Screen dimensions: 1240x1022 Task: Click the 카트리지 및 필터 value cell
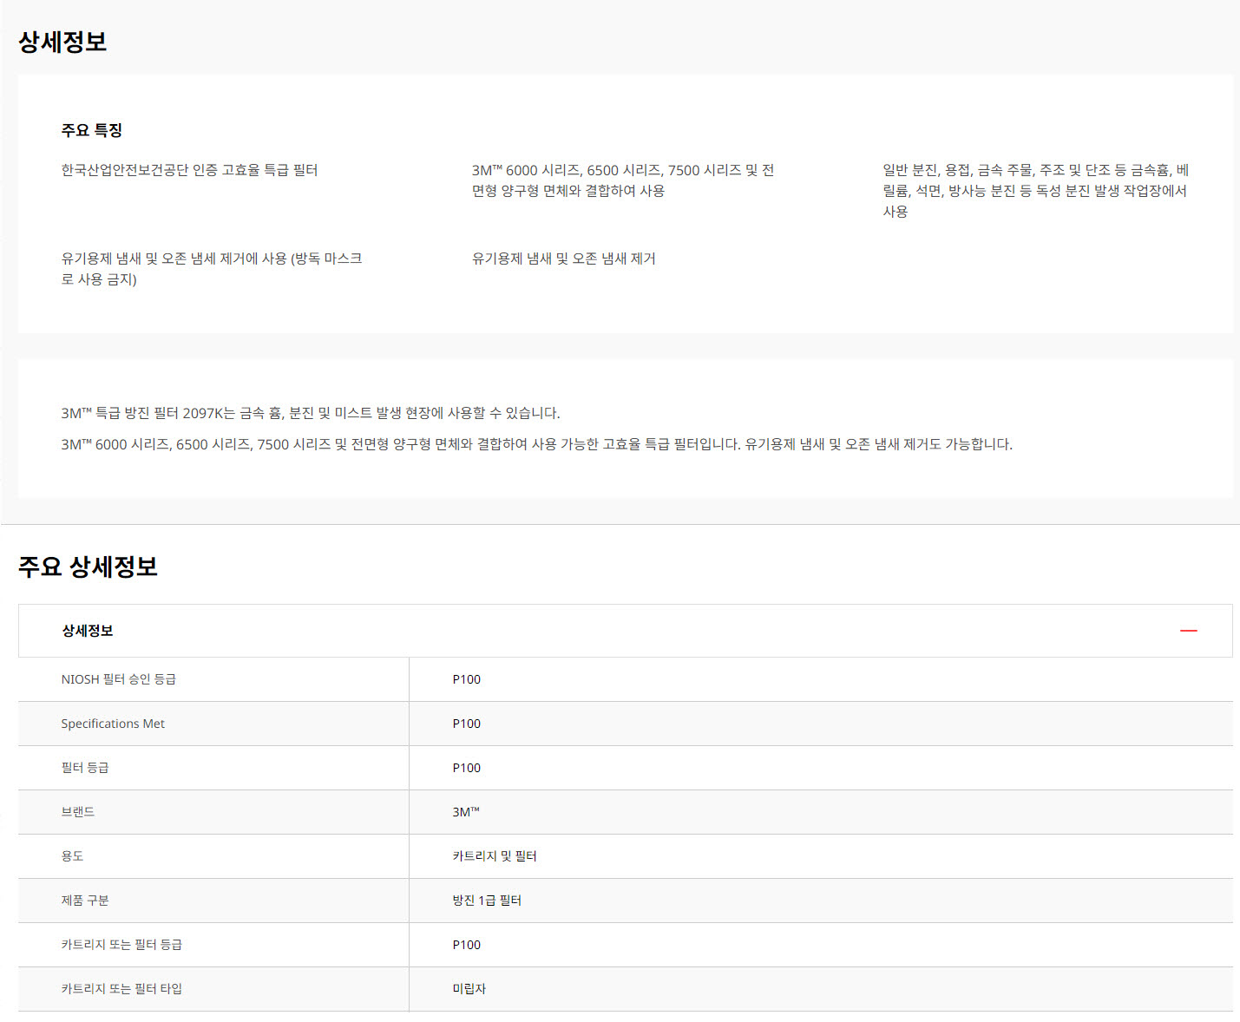[821, 856]
